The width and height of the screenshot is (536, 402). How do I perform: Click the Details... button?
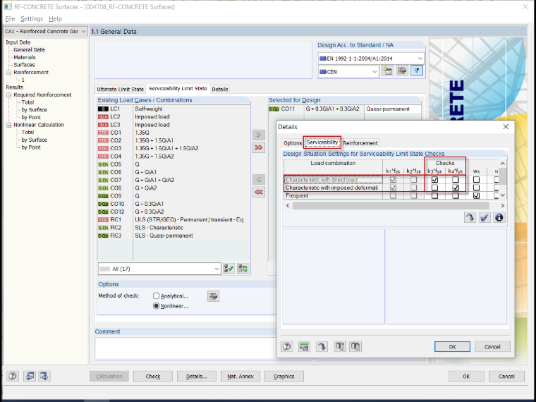pos(197,377)
